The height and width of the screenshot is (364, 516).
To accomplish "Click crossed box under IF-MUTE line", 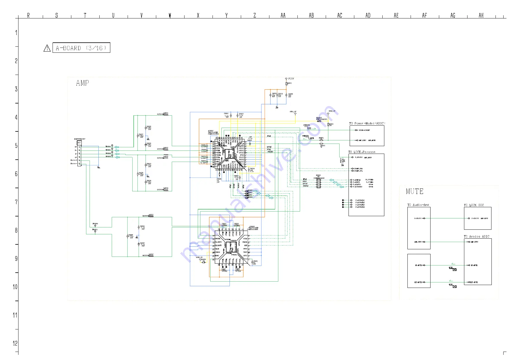I will 454,270.
